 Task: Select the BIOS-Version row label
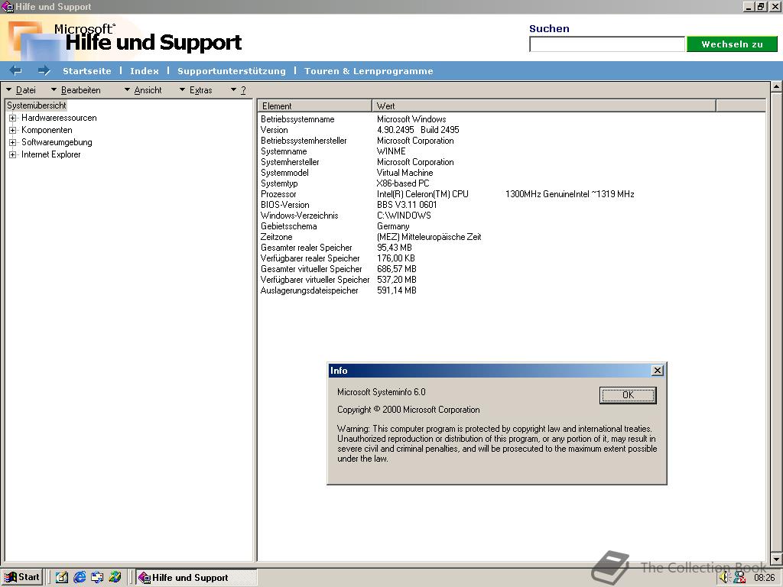(x=284, y=205)
